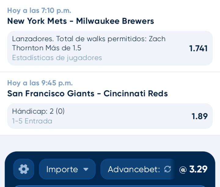Screen dimensions: 220x187
Task: Click the 1.89 odds value
Action: click(200, 116)
